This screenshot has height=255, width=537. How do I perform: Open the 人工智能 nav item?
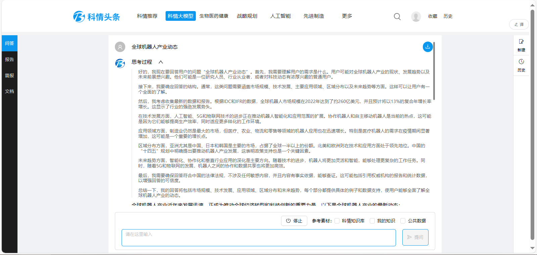coord(280,16)
